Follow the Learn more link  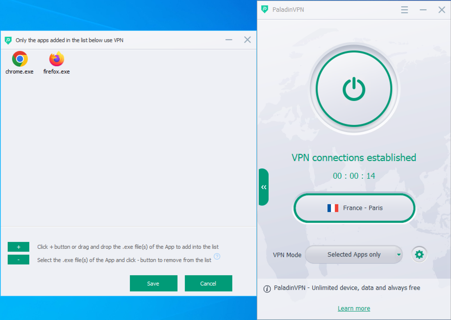point(354,308)
